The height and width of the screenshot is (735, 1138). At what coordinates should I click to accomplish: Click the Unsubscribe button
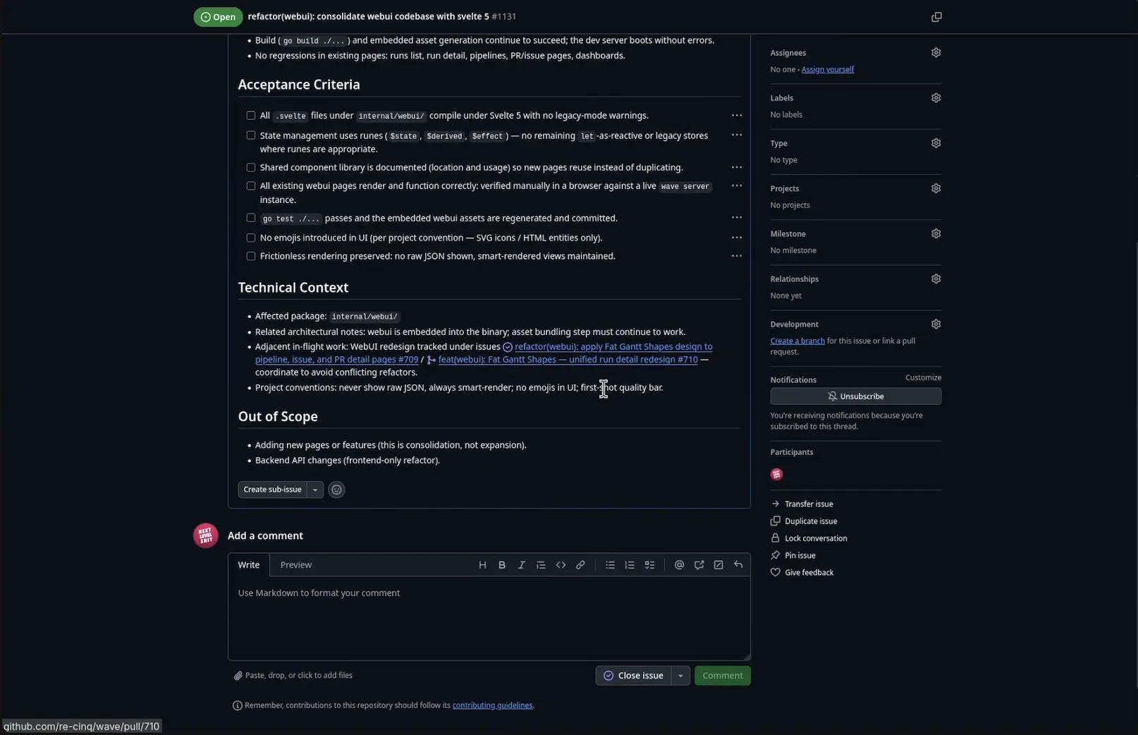855,396
